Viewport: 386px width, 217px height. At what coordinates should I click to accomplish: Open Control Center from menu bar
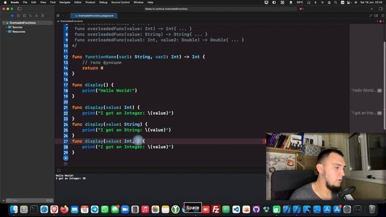click(x=349, y=2)
